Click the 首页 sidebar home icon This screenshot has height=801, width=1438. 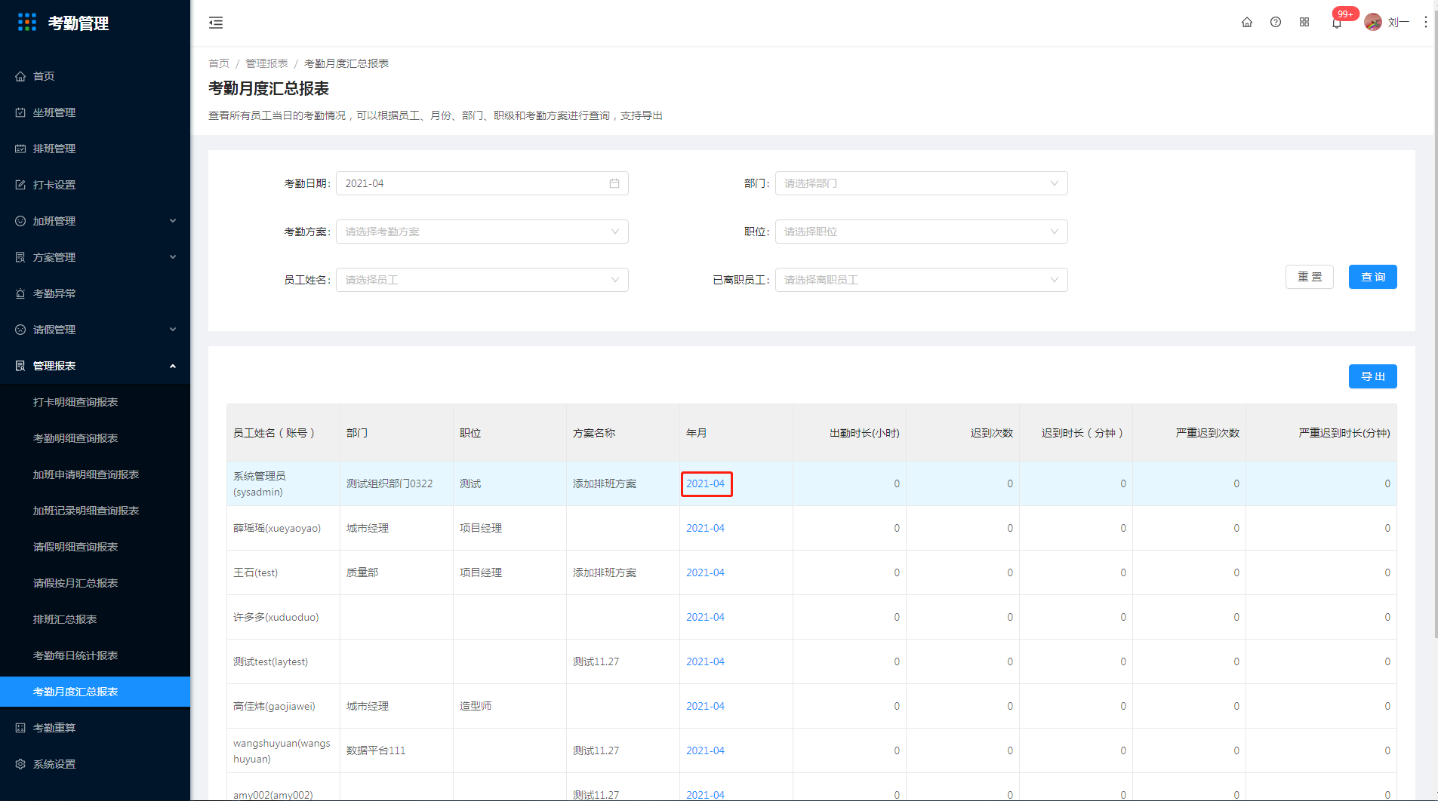[x=20, y=76]
